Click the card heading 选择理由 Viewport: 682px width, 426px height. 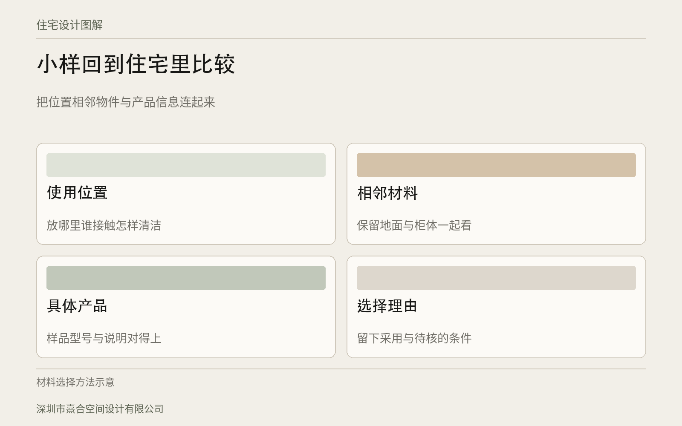pyautogui.click(x=387, y=306)
